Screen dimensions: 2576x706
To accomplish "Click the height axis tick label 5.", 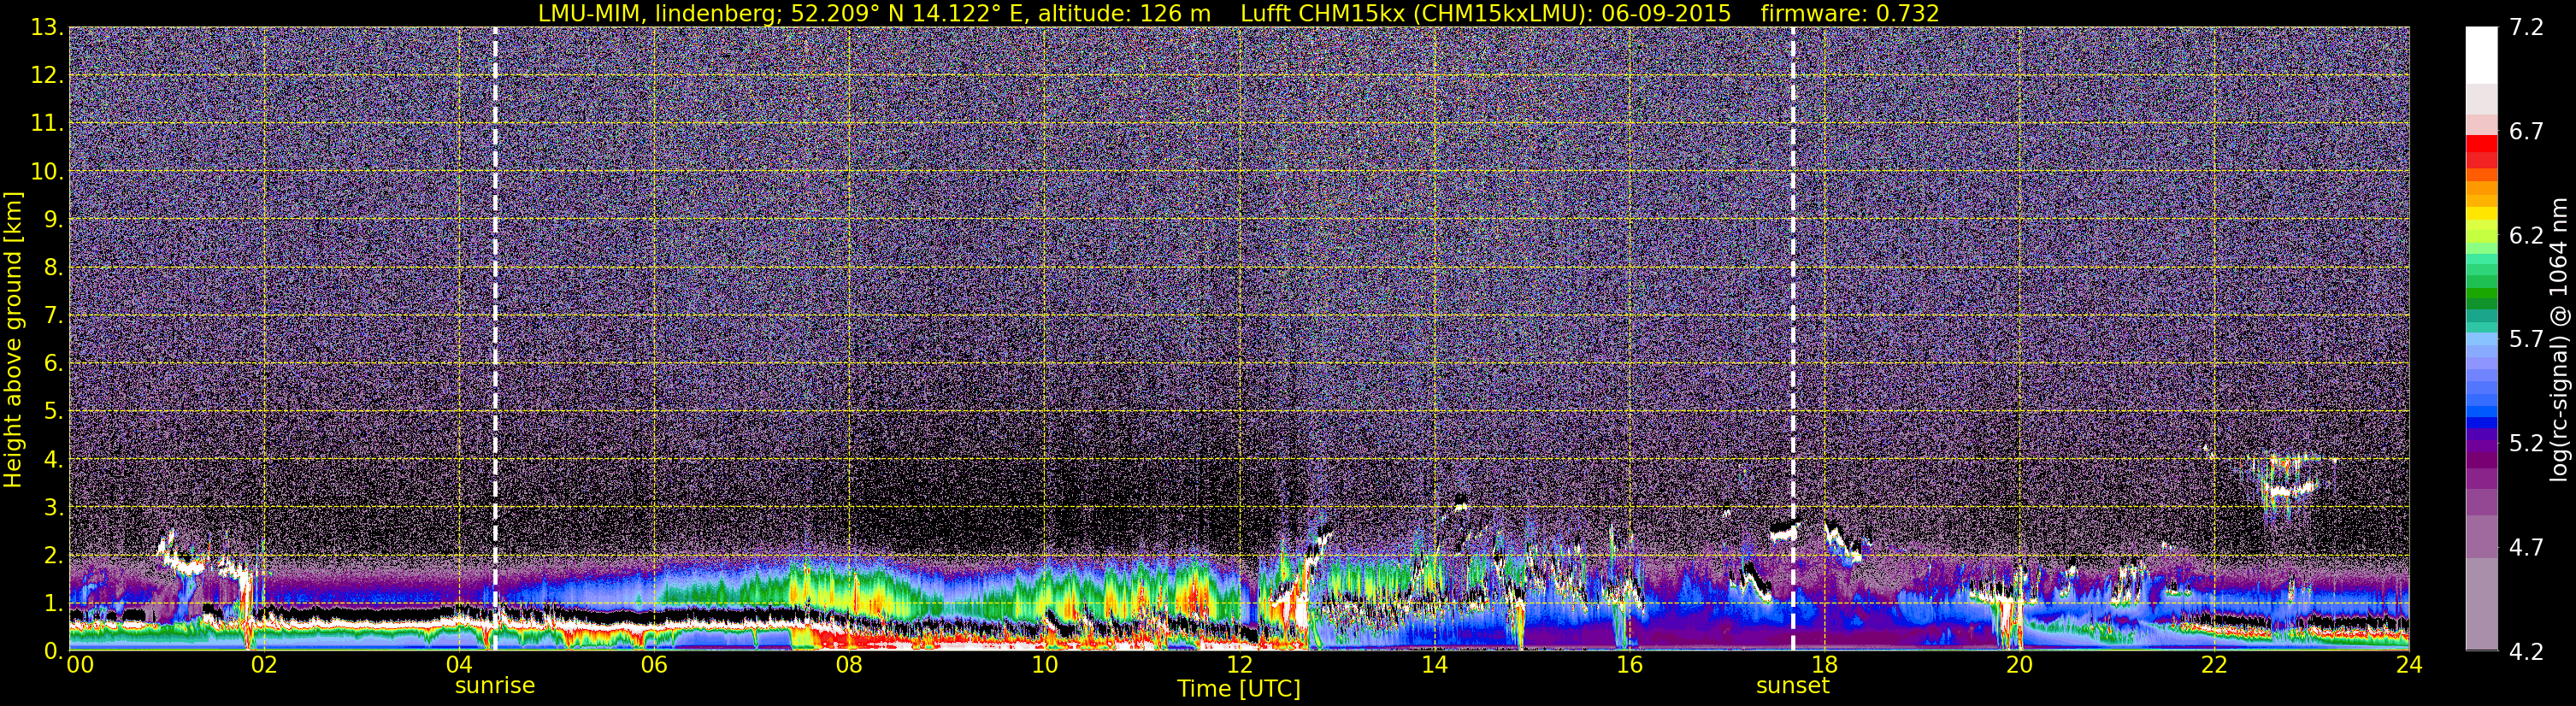I will click(x=53, y=412).
